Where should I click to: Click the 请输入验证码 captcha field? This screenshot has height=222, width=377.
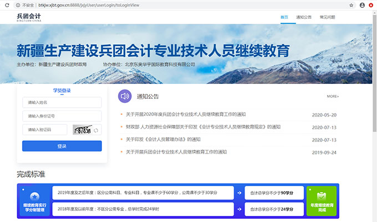click(x=44, y=130)
